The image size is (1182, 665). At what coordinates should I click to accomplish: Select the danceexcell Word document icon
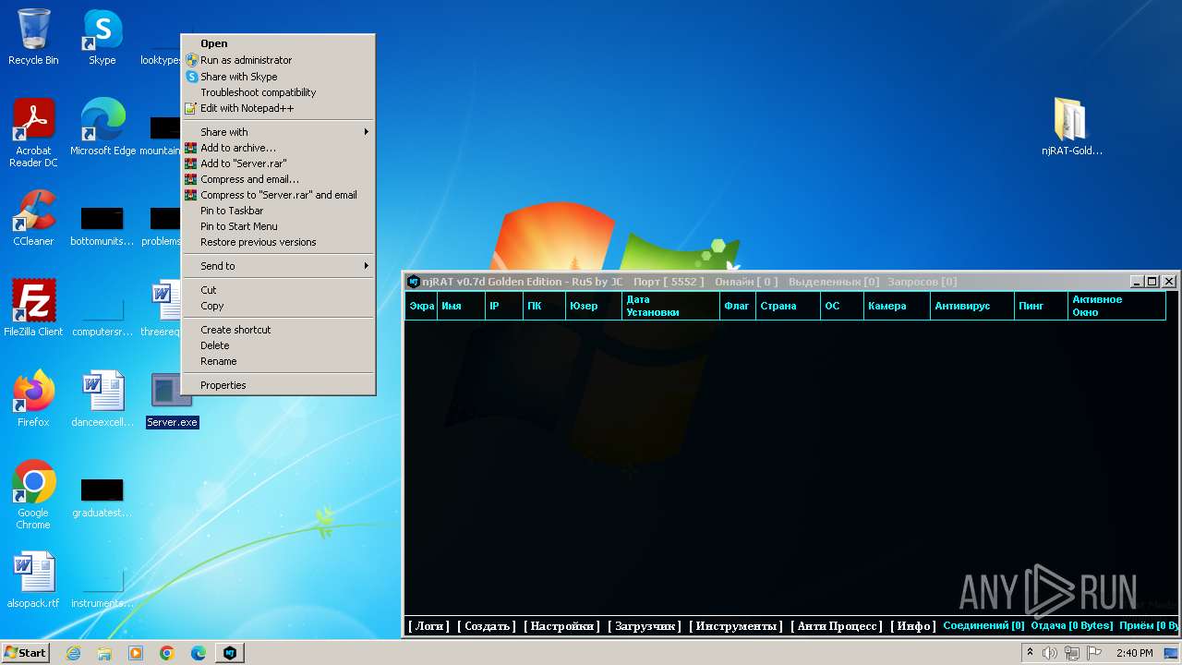[103, 399]
